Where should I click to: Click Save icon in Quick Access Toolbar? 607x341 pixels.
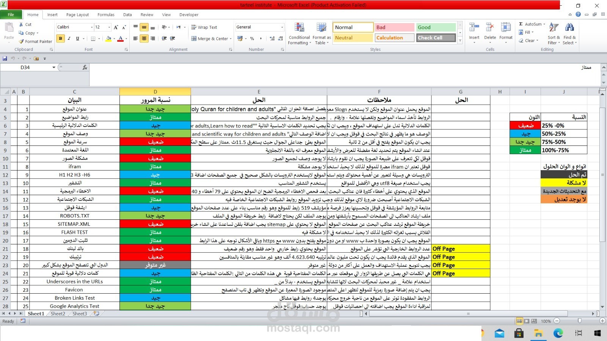(x=5, y=58)
